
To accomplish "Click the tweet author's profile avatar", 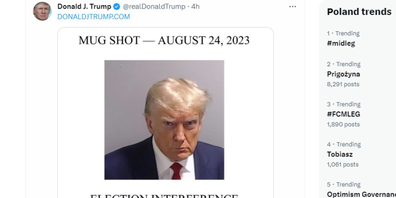I will pyautogui.click(x=42, y=11).
